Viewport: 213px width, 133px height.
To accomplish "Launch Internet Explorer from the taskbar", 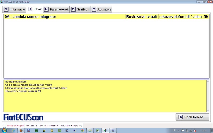I will coord(13,130).
